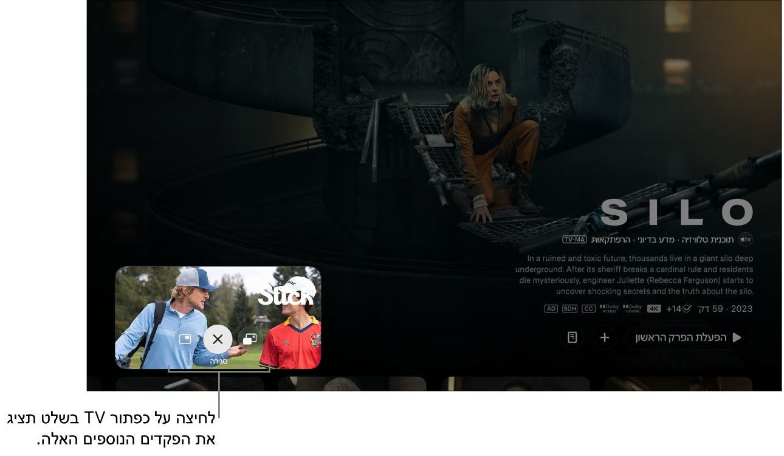This screenshot has width=784, height=456.
Task: Open the Silo details page icon
Action: pos(572,337)
